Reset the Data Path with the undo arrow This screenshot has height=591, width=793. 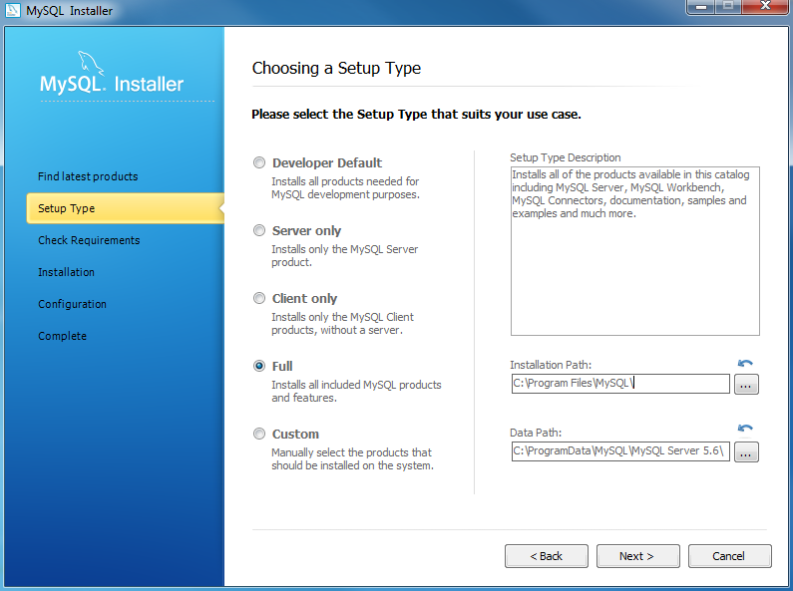pos(745,429)
